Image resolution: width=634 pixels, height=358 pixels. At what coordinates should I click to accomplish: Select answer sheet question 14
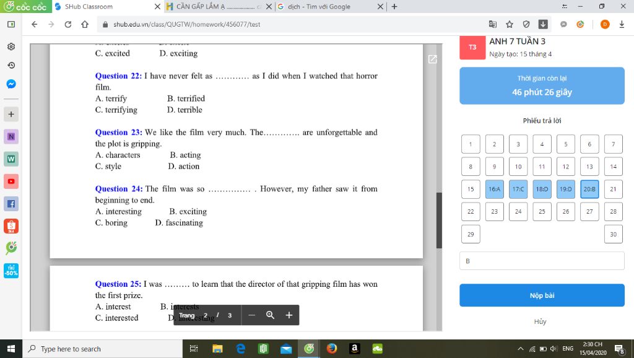tap(614, 167)
